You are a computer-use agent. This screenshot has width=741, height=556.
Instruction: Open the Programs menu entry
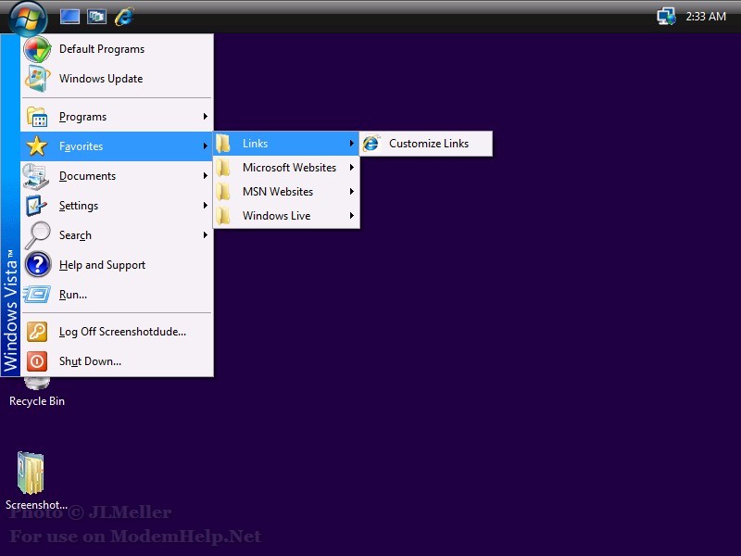coord(117,117)
